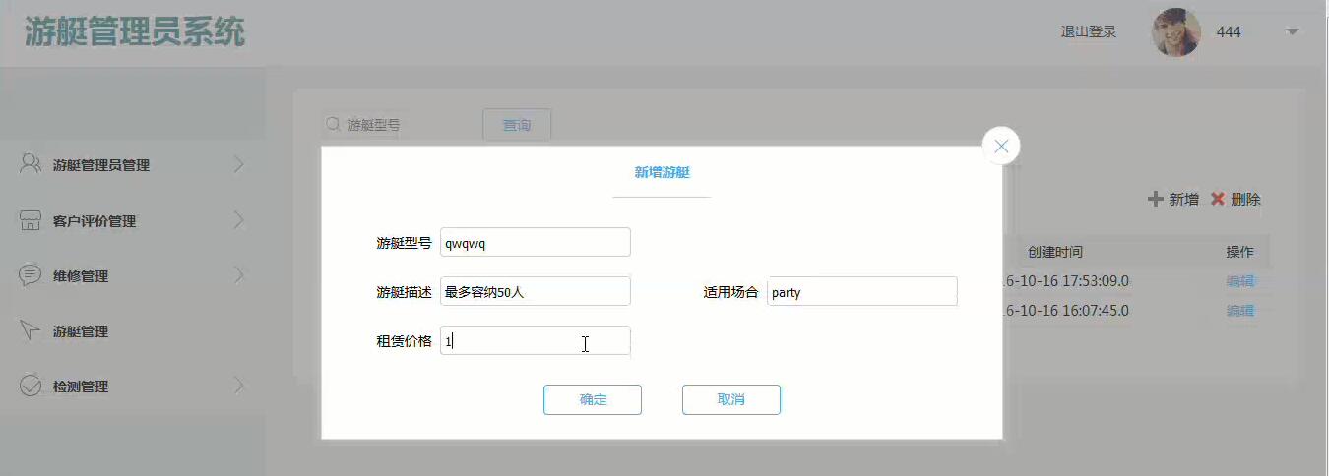Image resolution: width=1329 pixels, height=476 pixels.
Task: Cancel with the 取消 button
Action: click(x=731, y=399)
